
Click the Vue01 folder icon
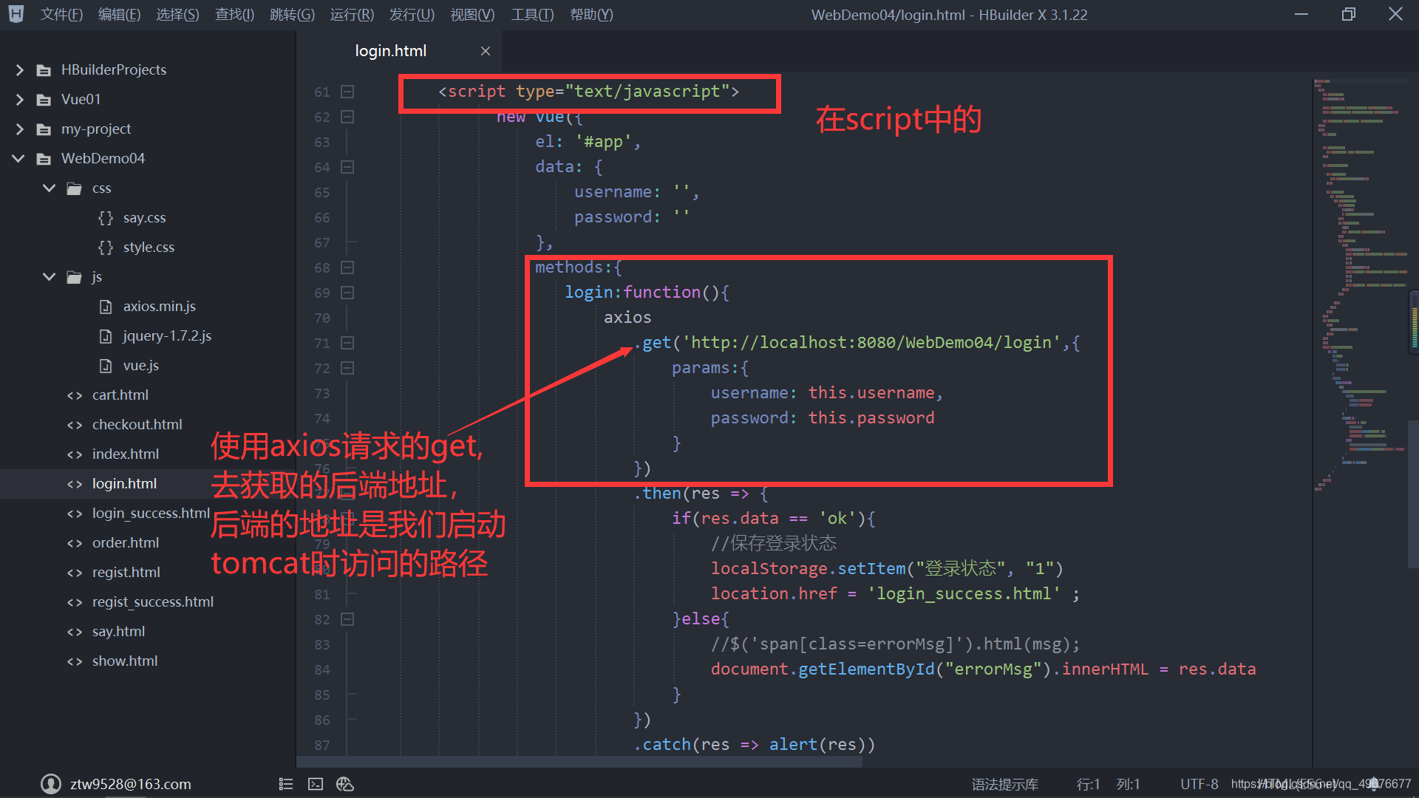[x=44, y=100]
